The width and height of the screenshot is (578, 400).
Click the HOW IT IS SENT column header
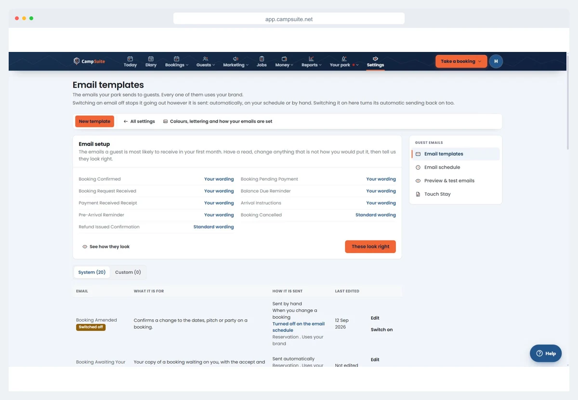288,291
